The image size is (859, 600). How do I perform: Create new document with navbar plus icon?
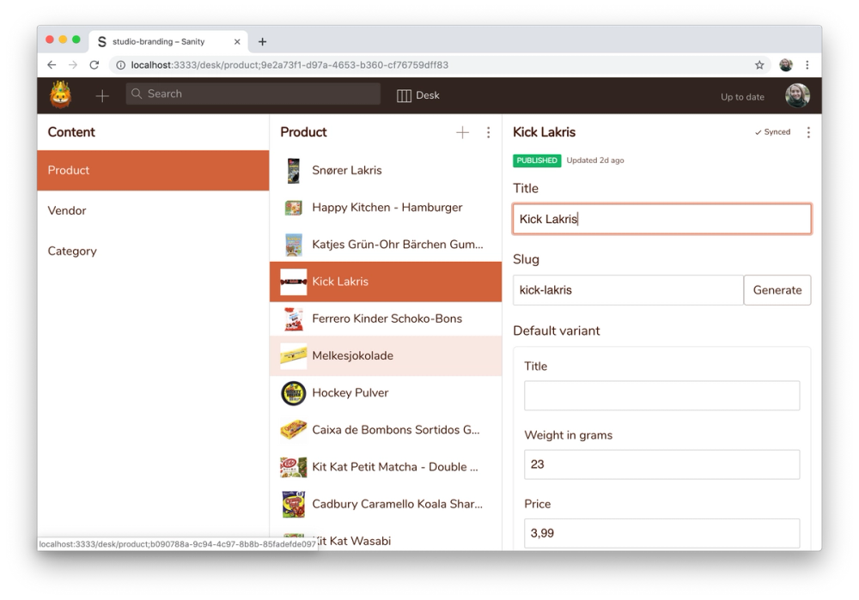[x=102, y=96]
